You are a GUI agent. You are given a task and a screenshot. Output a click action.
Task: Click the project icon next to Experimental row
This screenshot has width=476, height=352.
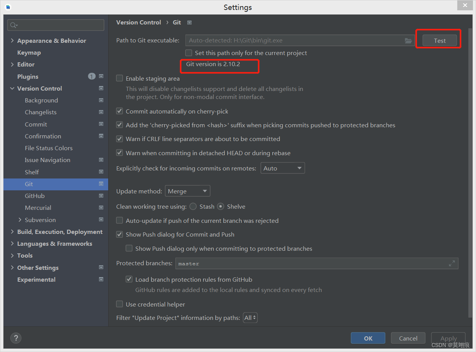coord(101,279)
